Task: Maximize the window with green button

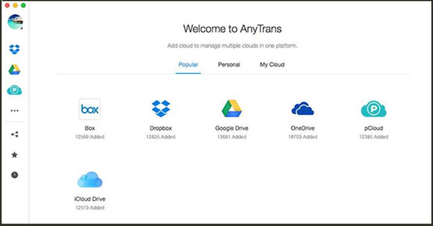Action: (24, 5)
